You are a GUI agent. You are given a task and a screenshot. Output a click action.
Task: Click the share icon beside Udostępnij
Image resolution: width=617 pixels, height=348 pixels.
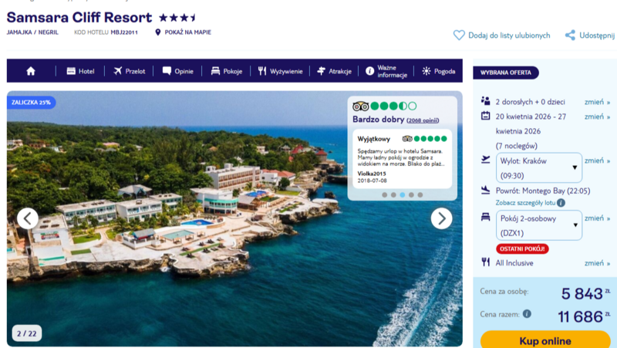point(570,35)
